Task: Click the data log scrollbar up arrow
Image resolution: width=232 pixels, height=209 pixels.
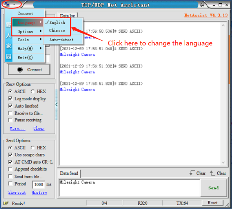Action: (223, 25)
